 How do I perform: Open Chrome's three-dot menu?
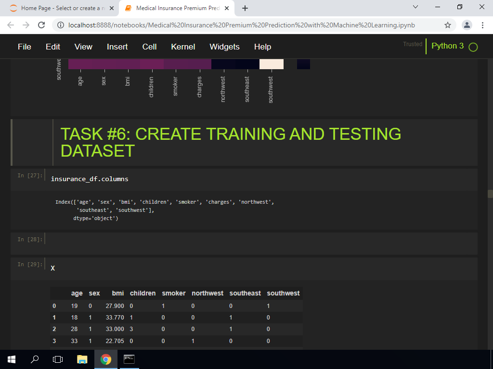(x=482, y=25)
